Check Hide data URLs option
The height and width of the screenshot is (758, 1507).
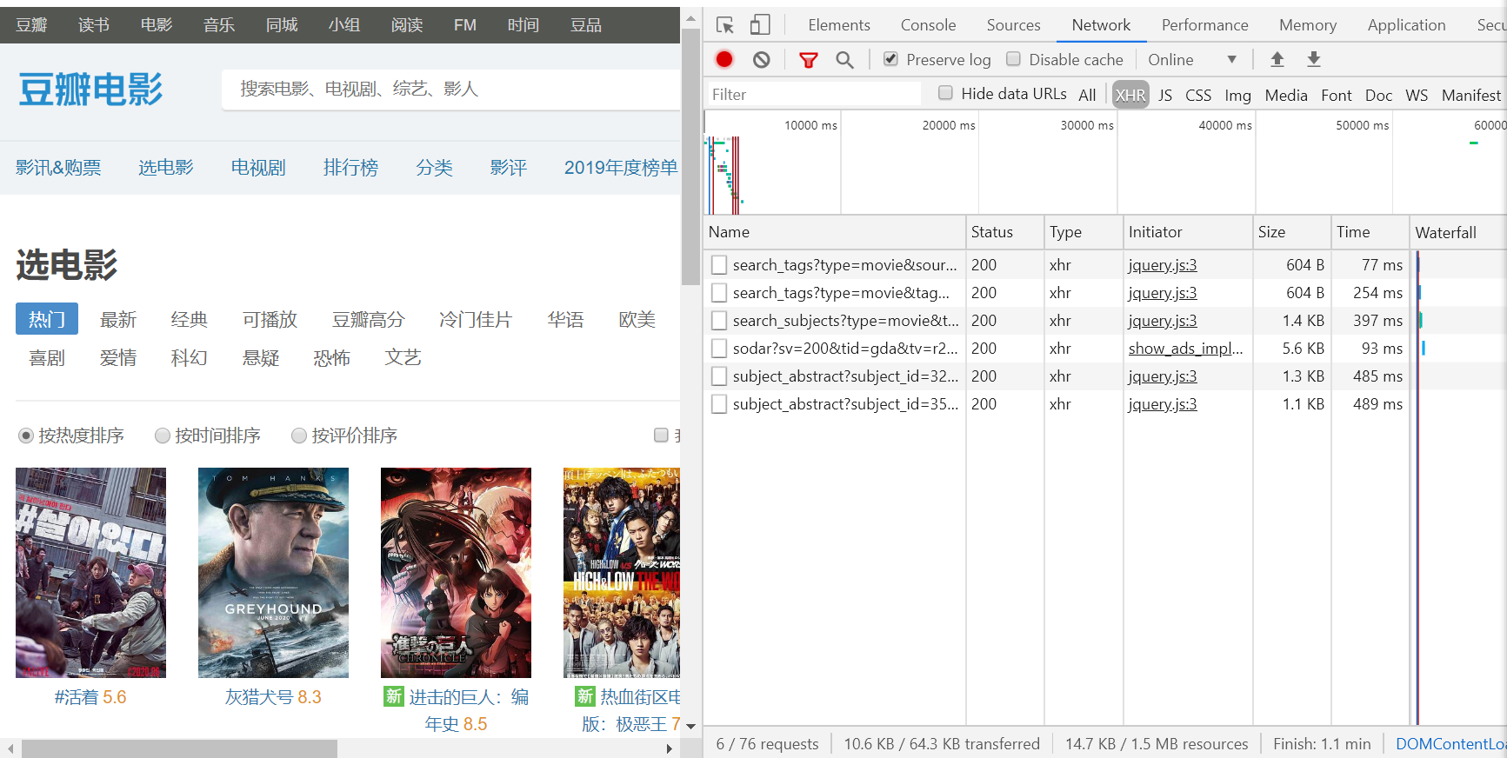point(945,93)
